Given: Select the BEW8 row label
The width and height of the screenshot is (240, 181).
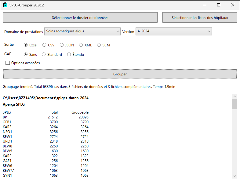Looking at the screenshot, I should coord(7,146).
